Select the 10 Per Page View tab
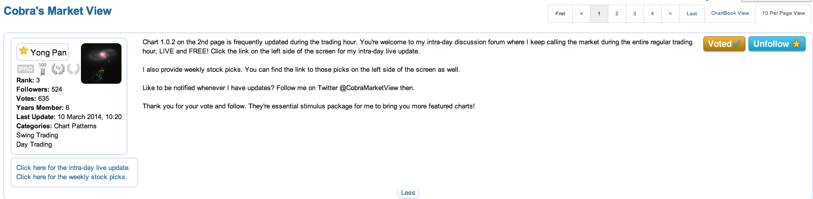The height and width of the screenshot is (199, 813). click(783, 13)
